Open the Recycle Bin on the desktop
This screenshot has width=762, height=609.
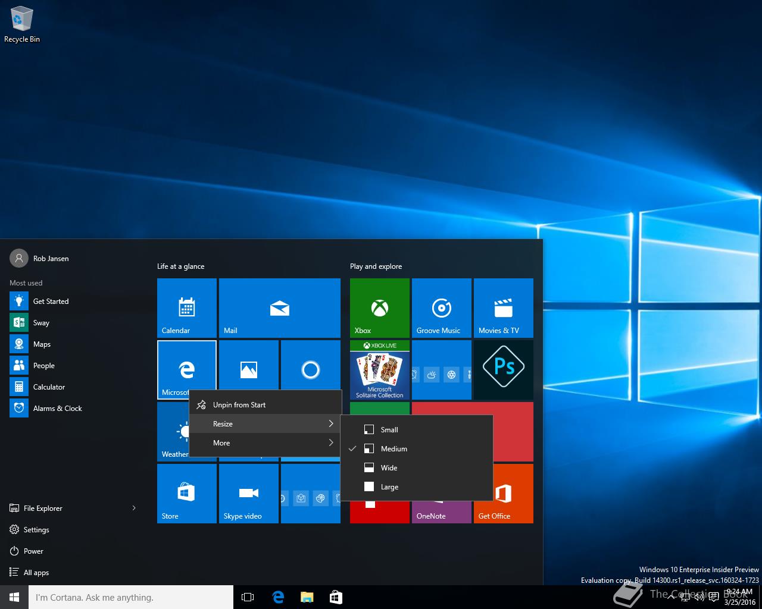22,25
